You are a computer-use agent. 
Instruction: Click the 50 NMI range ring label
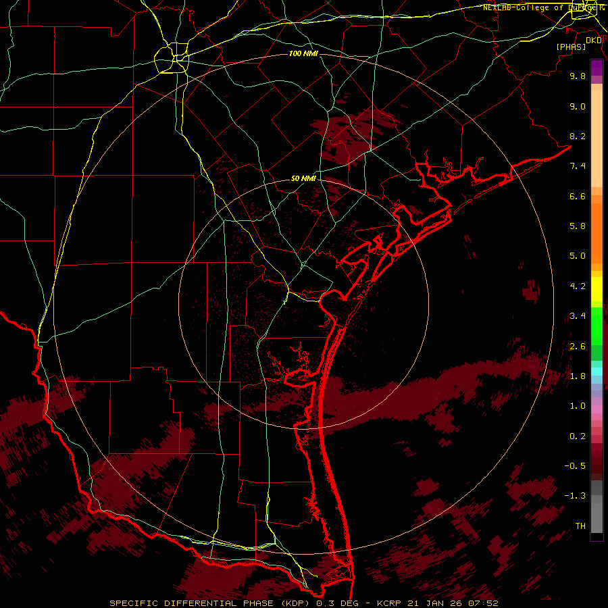(x=303, y=179)
